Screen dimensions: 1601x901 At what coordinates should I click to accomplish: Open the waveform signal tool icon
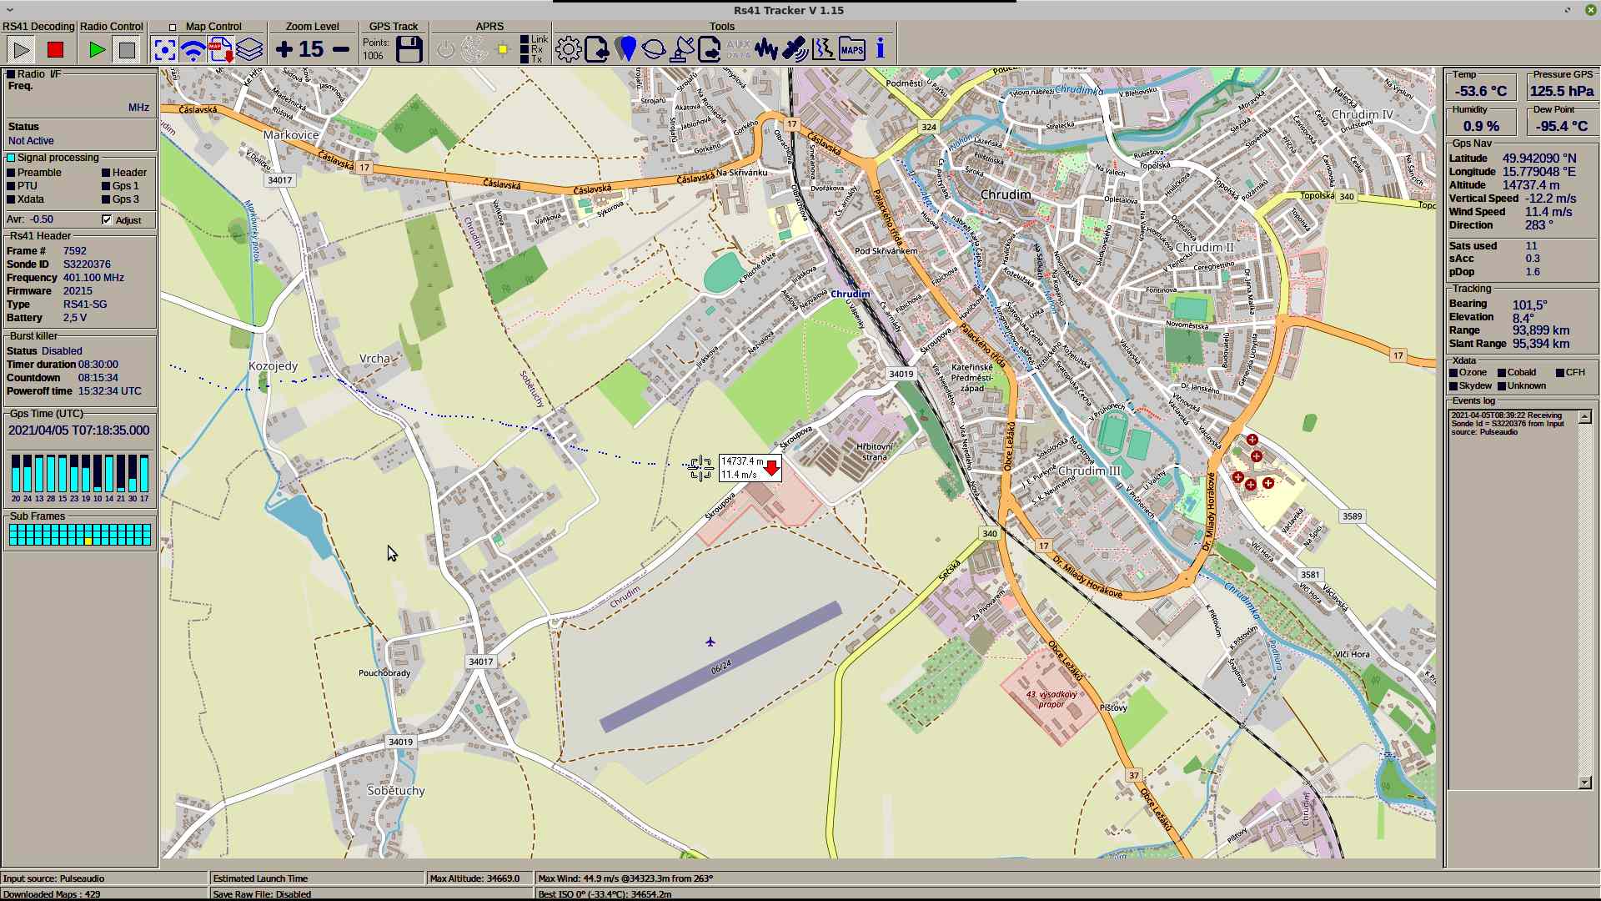[765, 50]
